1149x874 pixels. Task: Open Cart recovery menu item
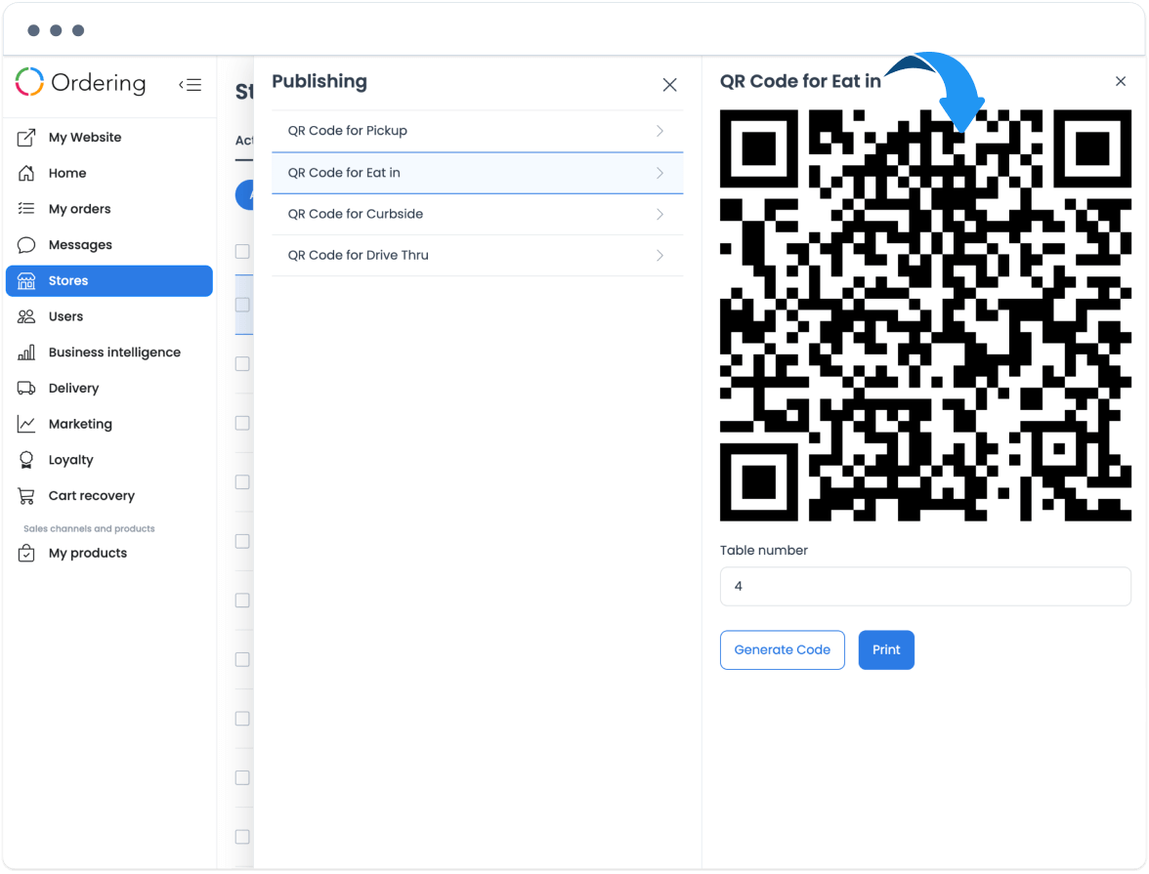point(109,496)
